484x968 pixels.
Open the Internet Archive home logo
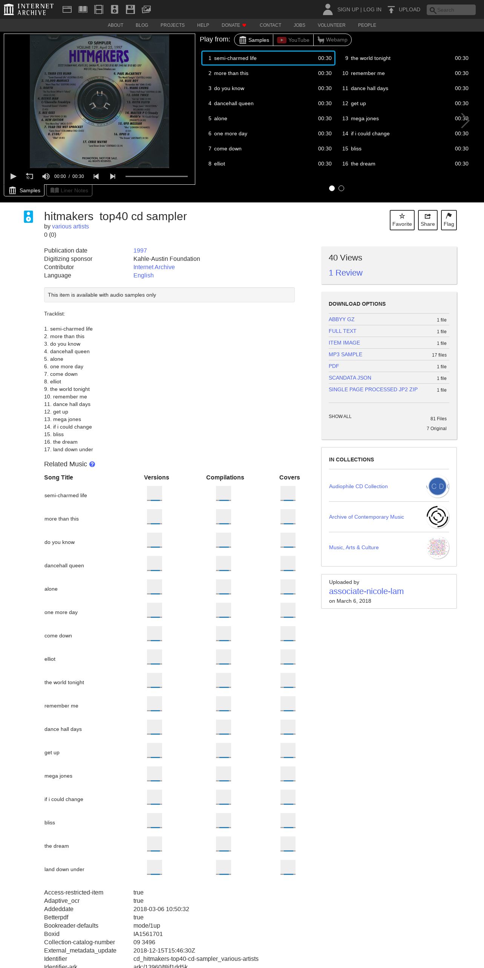pos(29,9)
